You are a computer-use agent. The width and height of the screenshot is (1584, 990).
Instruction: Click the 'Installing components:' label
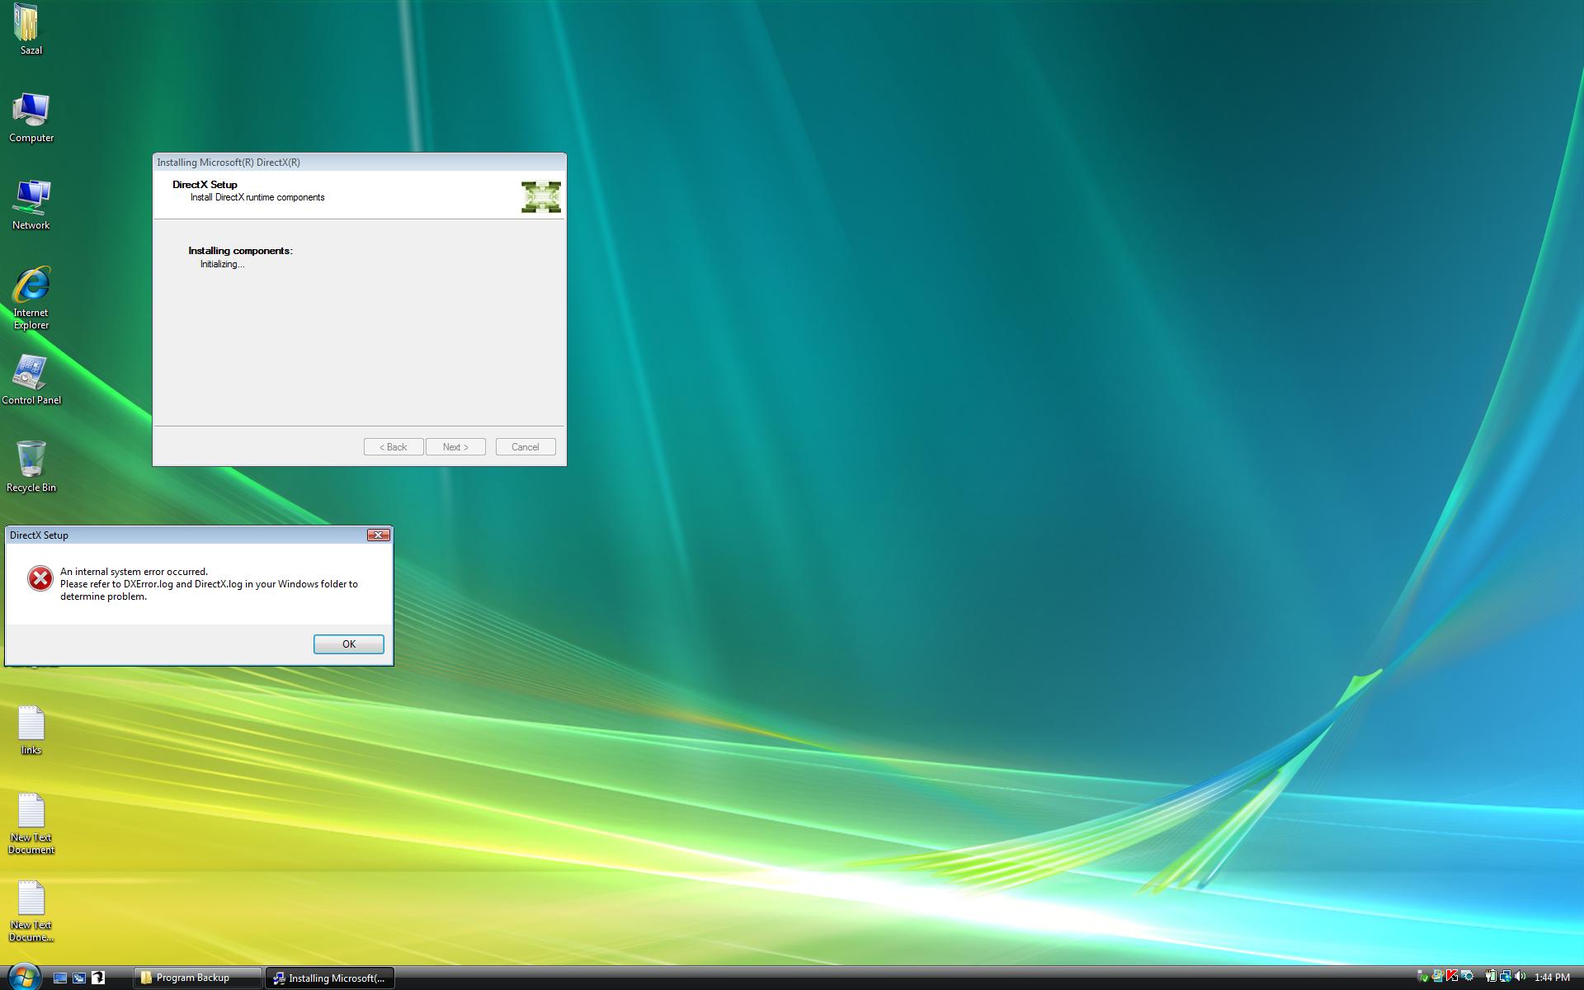pyautogui.click(x=240, y=251)
